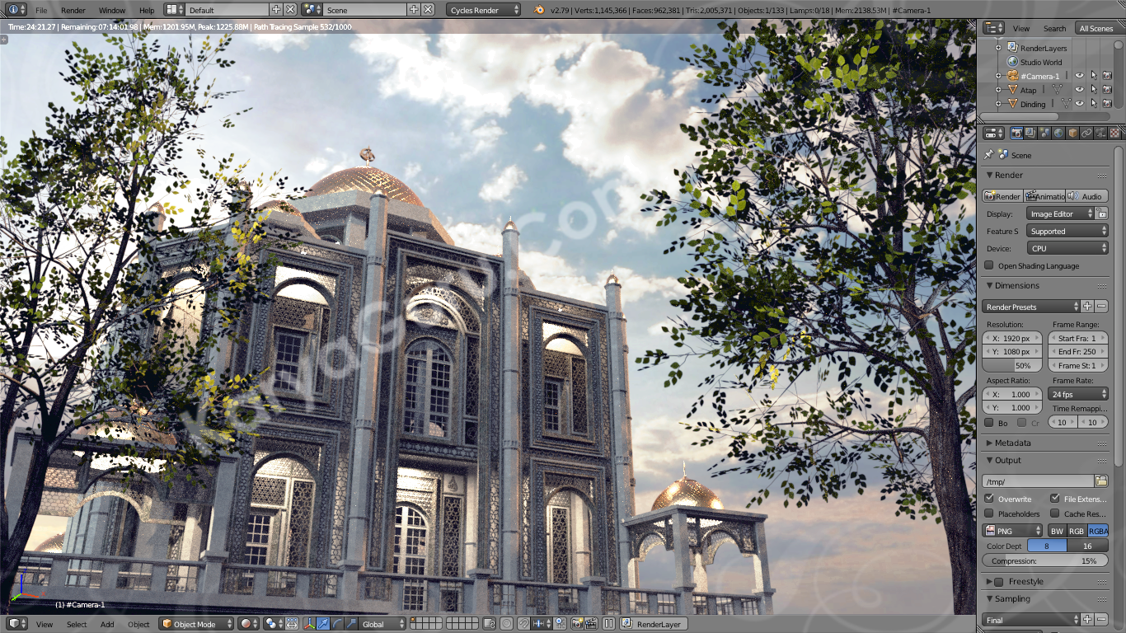1126x633 pixels.
Task: Open the Window menu
Action: coord(112,10)
